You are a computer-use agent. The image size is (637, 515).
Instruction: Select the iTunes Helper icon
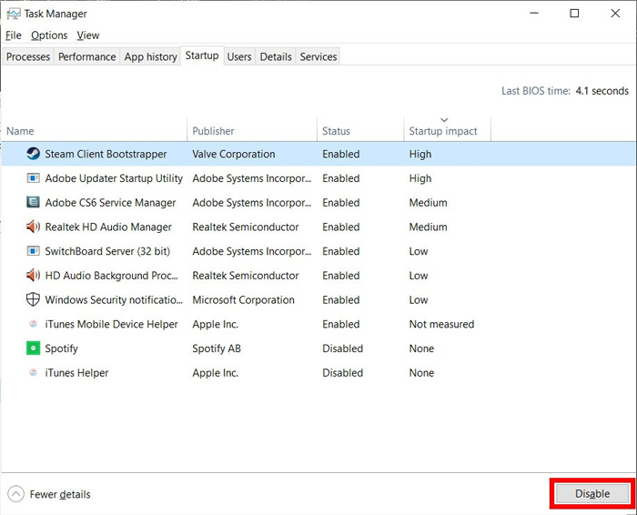(x=33, y=372)
